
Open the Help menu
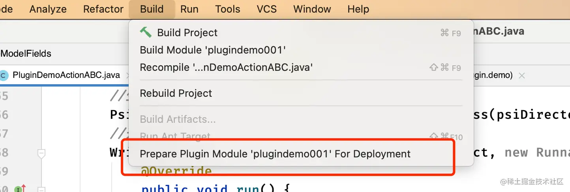[358, 9]
